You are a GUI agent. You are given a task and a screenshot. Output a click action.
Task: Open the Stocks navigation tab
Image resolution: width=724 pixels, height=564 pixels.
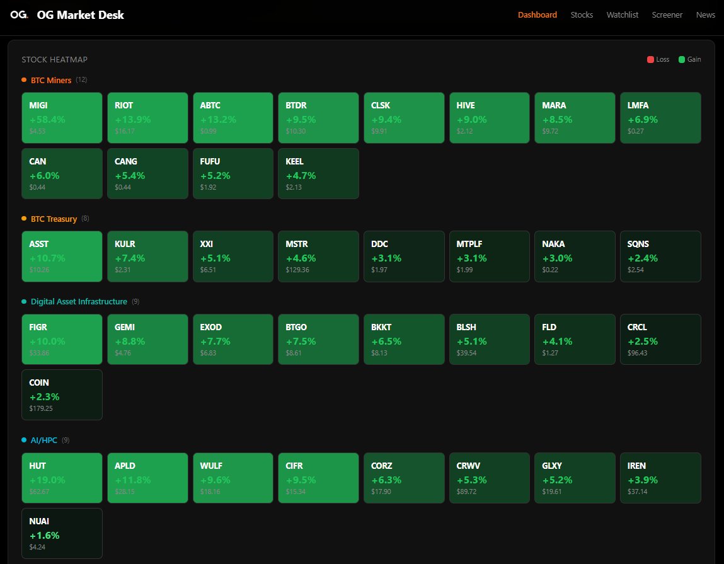[x=582, y=15]
